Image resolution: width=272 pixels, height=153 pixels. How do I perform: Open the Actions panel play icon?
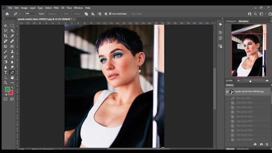click(x=220, y=24)
